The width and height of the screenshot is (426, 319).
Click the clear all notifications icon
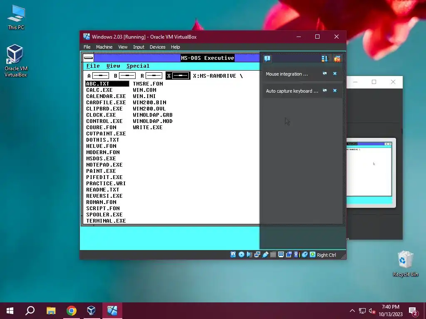pos(337,59)
